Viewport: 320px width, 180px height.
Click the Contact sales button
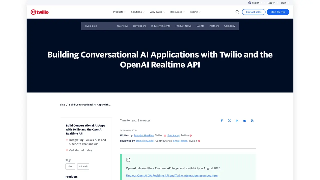pos(253,12)
